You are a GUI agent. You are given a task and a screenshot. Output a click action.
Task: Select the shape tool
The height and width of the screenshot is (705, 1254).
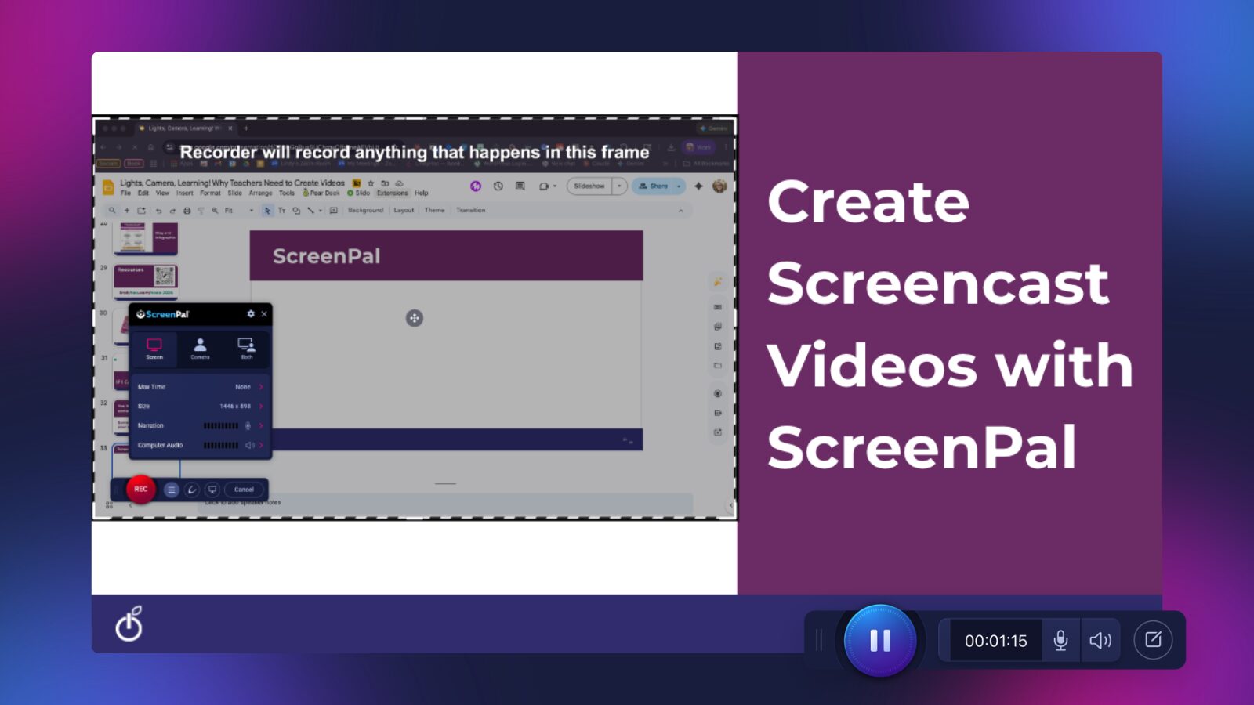click(x=296, y=211)
